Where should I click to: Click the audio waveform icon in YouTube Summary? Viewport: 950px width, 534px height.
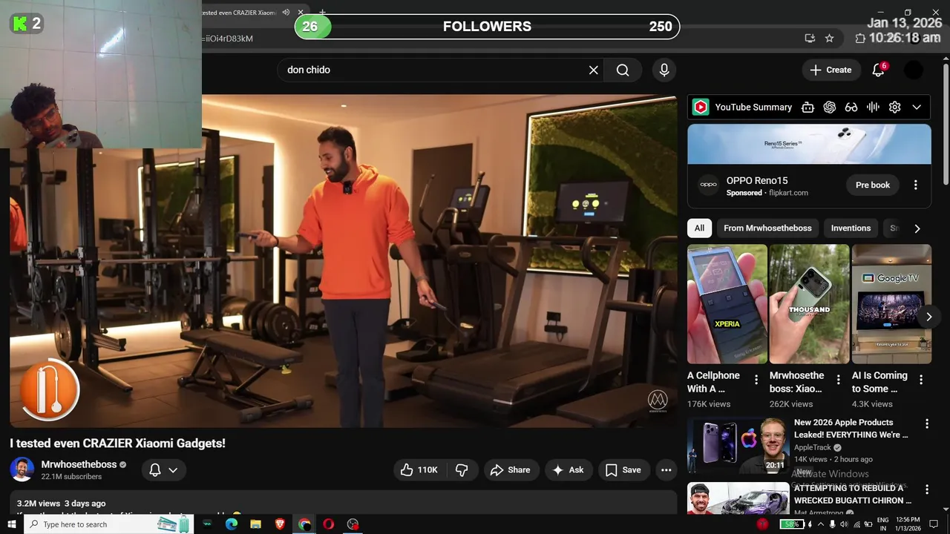tap(873, 107)
